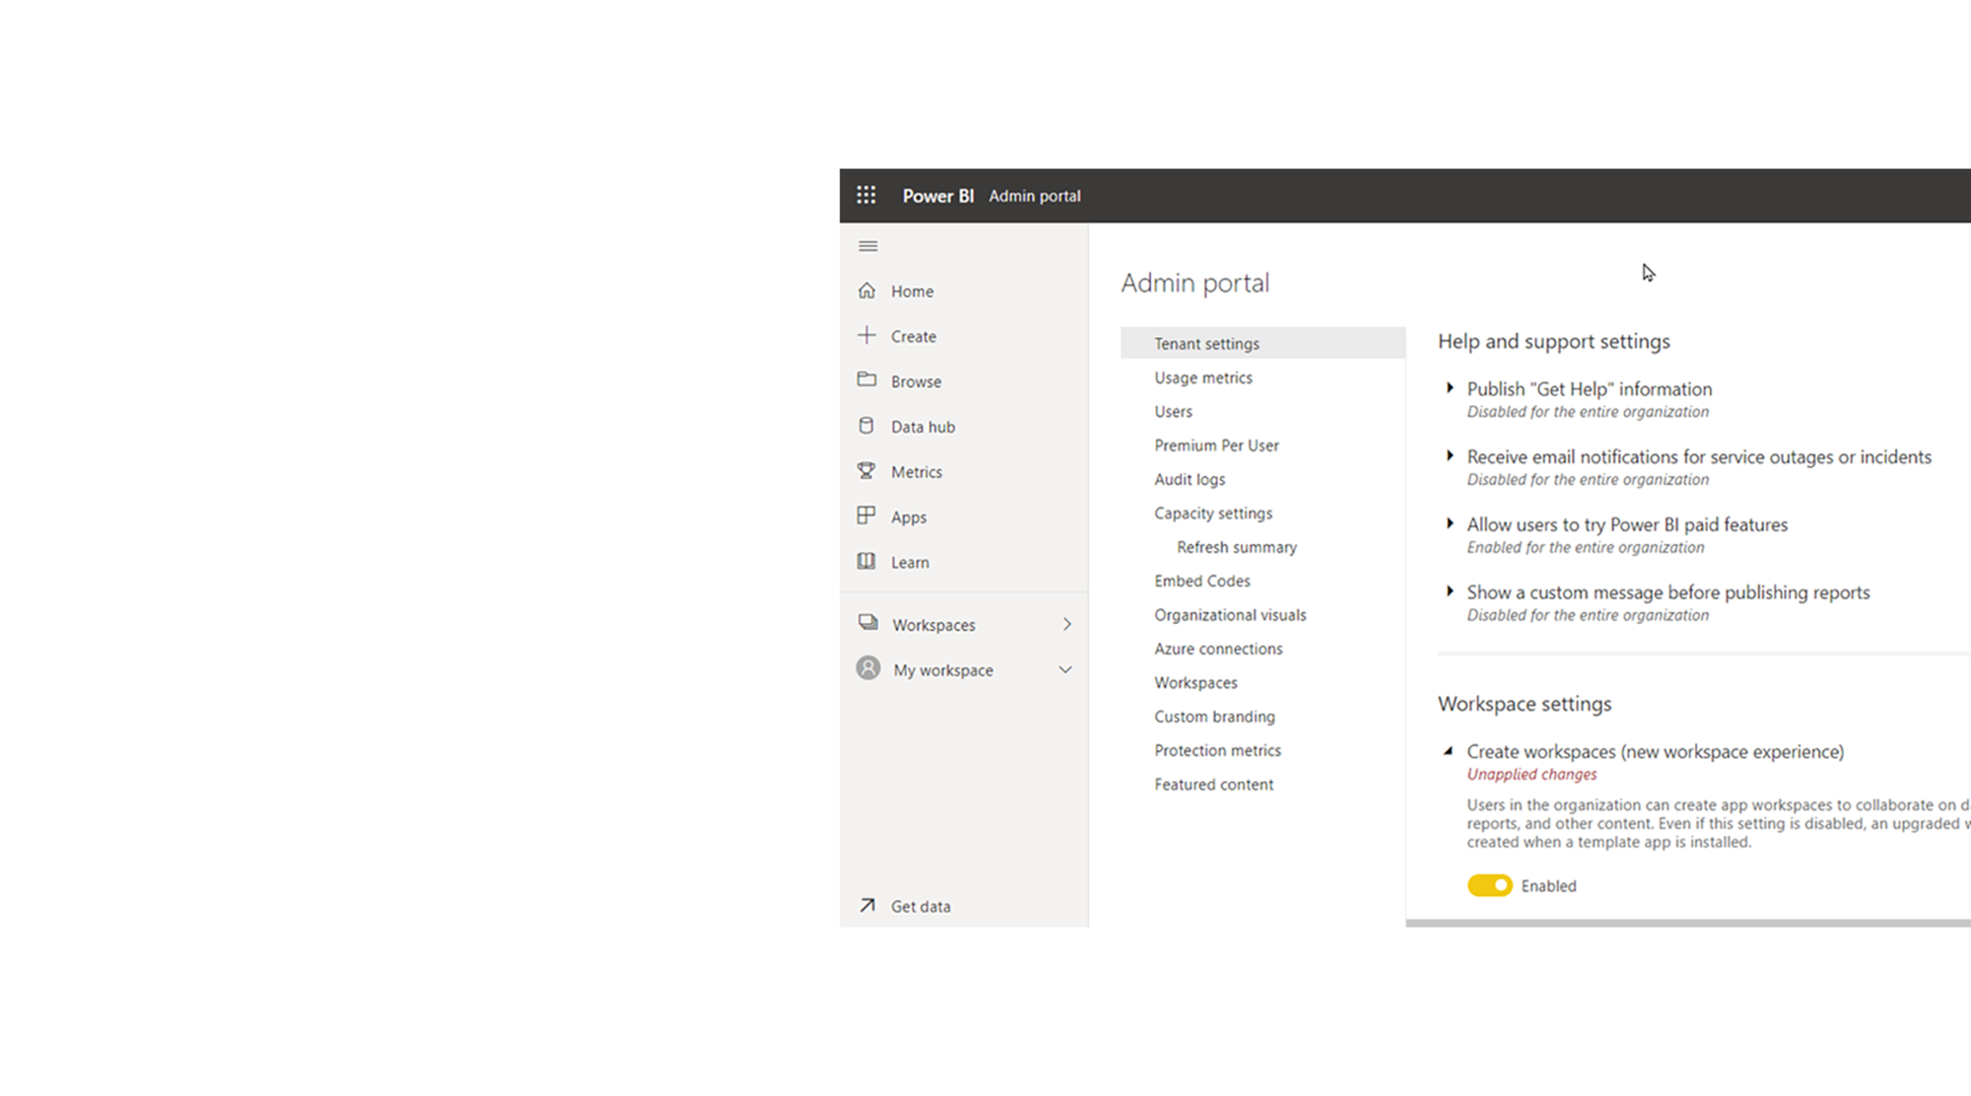Screen dimensions: 1971x1096
Task: Open Premium Per User page
Action: (x=1216, y=445)
